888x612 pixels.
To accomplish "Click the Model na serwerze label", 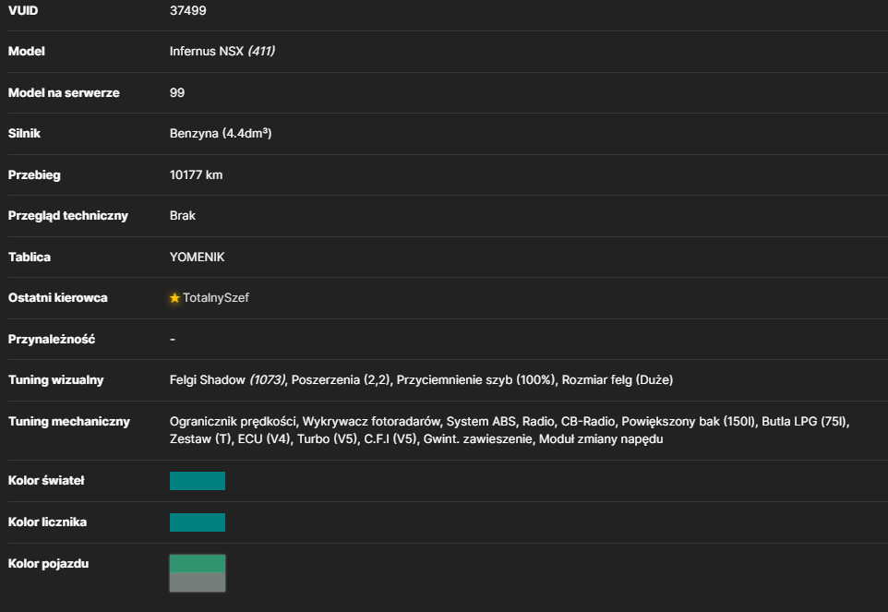I will [x=64, y=93].
